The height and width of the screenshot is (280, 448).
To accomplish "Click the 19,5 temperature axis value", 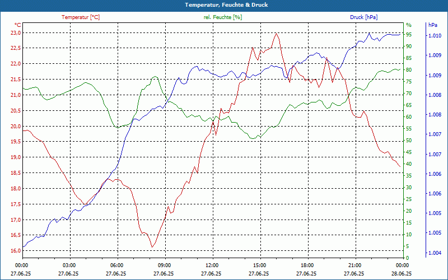I will click(16, 142).
